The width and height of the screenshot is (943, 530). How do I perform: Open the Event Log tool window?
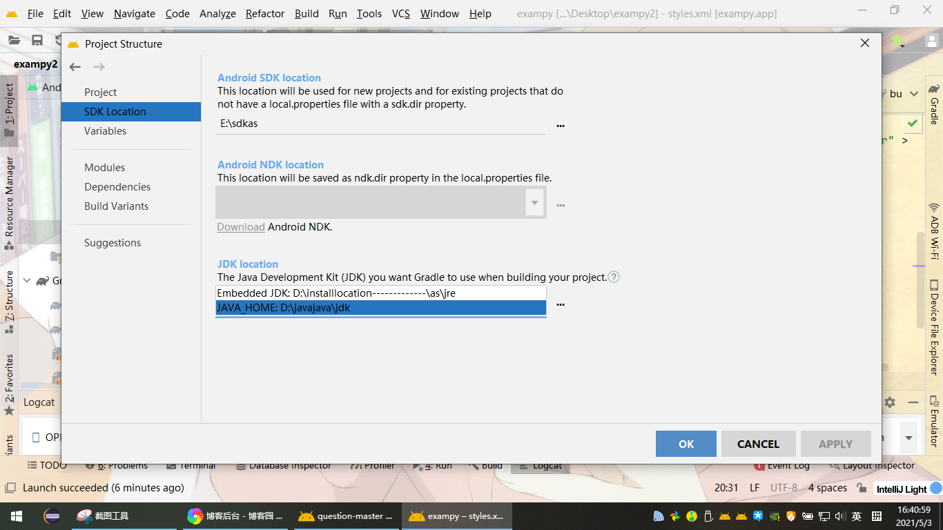781,466
